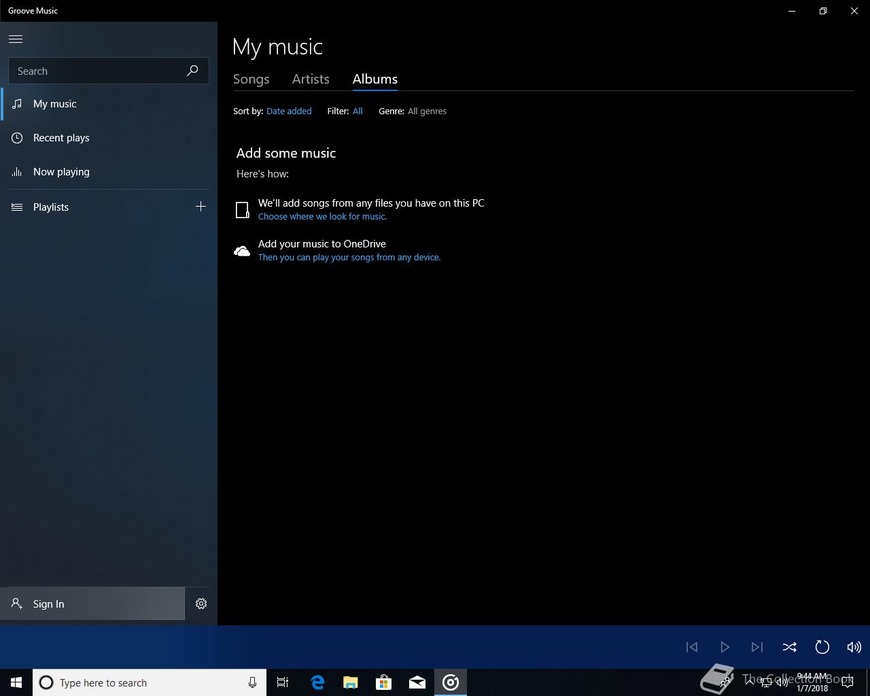The height and width of the screenshot is (696, 870).
Task: Click 'Then you can play your songs' link
Action: (349, 257)
